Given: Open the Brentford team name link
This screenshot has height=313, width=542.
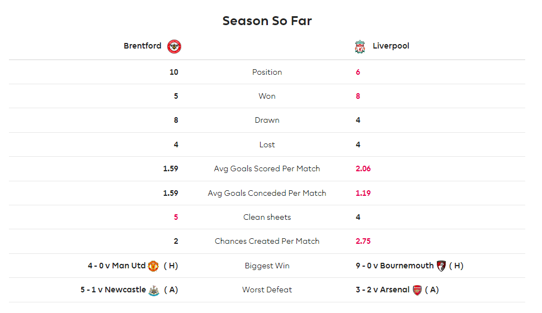Looking at the screenshot, I should [143, 46].
